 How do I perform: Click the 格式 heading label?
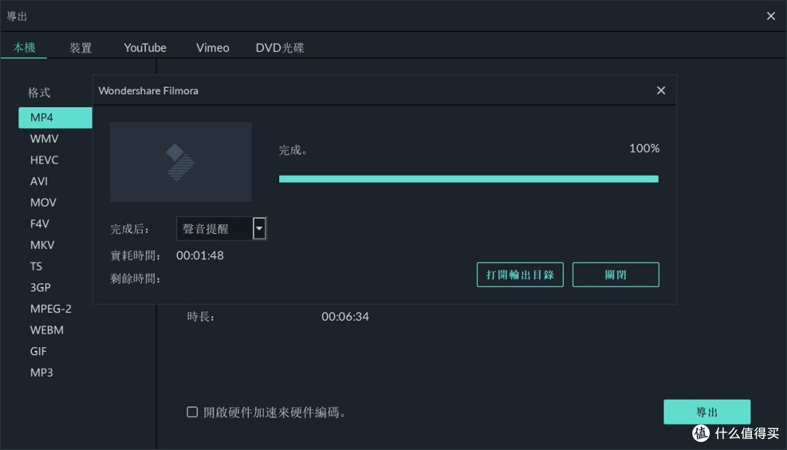pyautogui.click(x=39, y=92)
